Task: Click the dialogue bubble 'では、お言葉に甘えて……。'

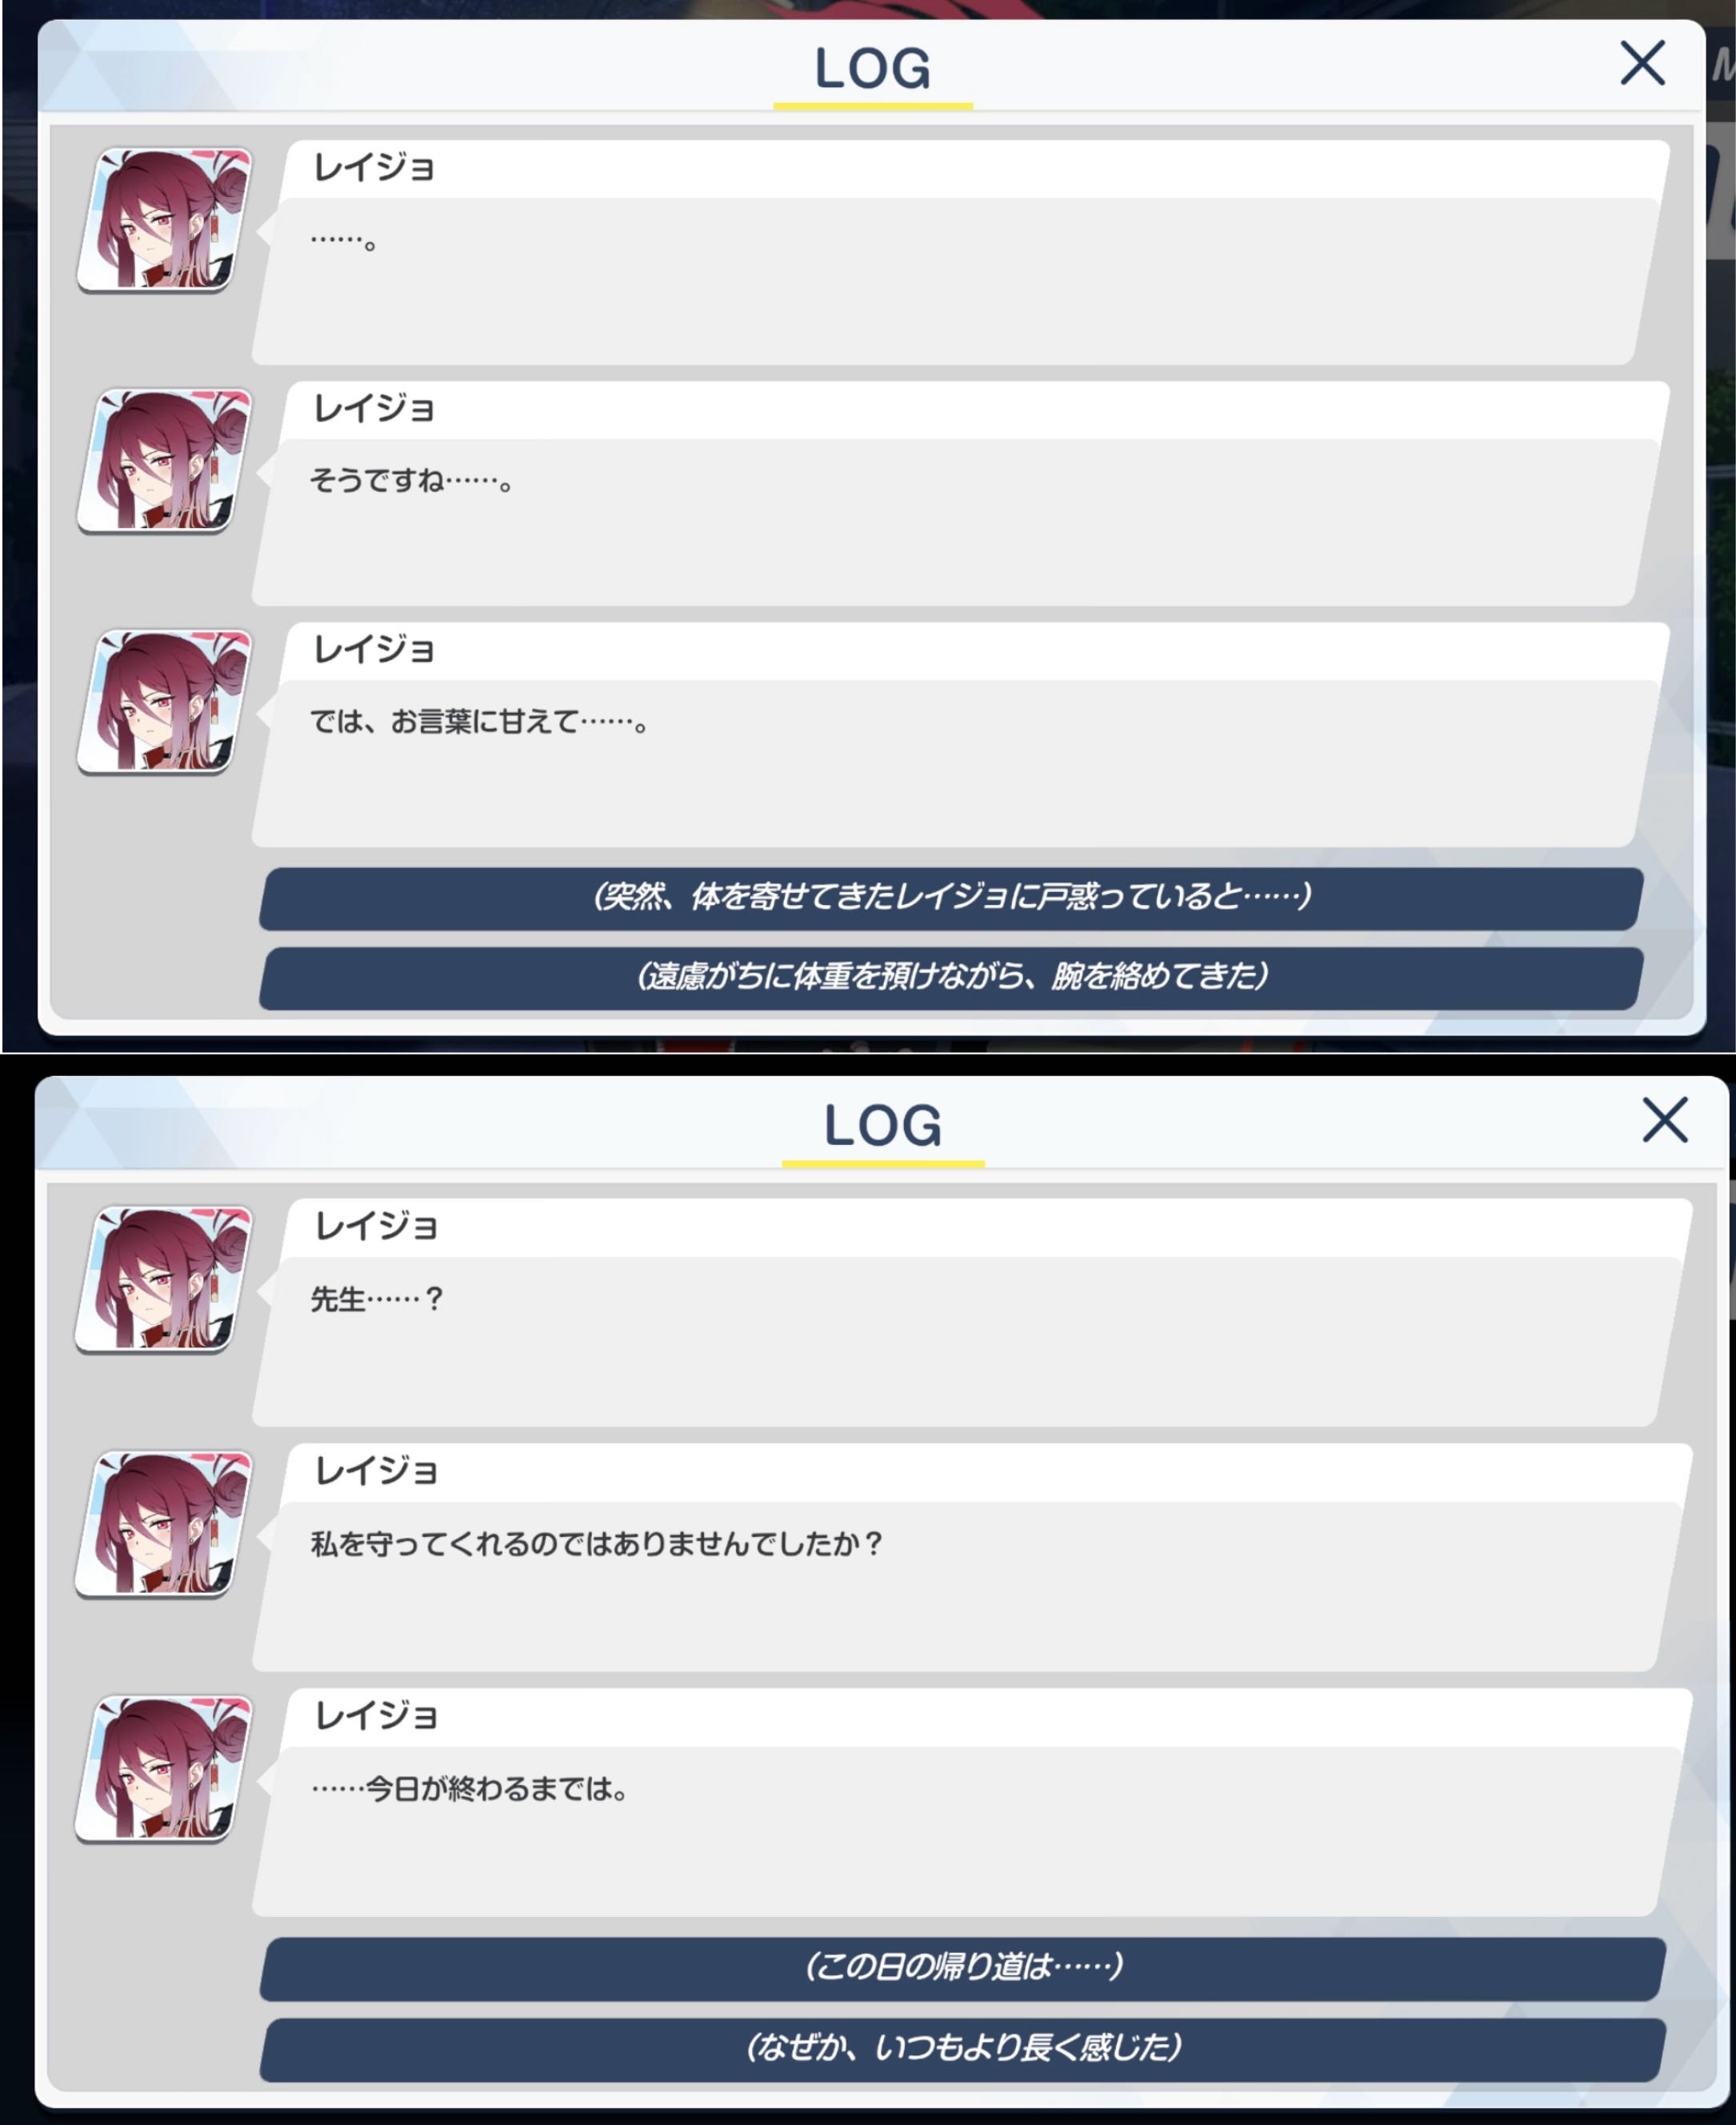Action: coord(955,764)
